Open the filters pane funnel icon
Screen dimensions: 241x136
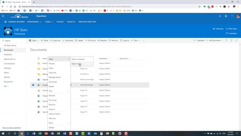click(x=226, y=40)
